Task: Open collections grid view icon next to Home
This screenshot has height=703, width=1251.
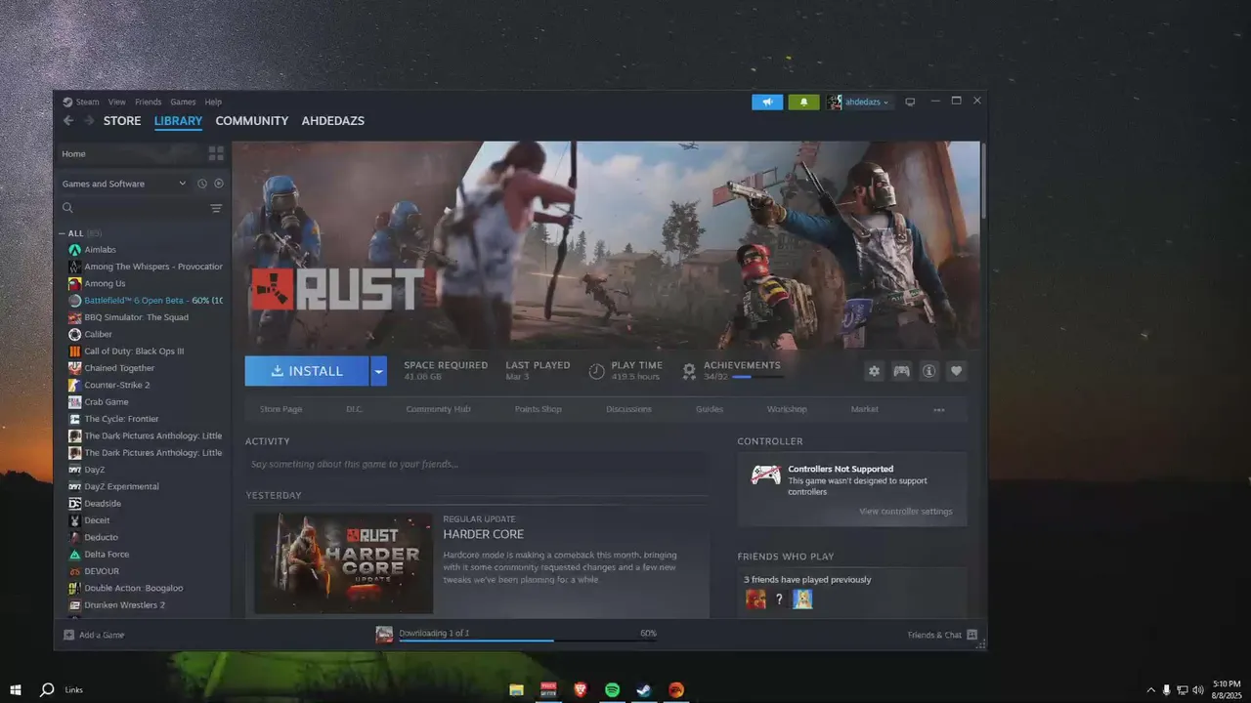Action: [x=216, y=153]
